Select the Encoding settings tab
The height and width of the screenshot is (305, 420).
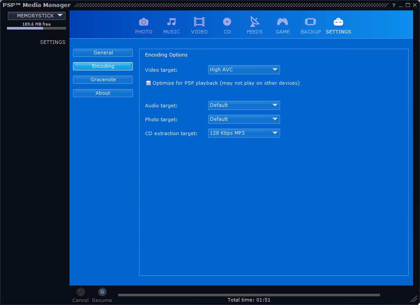[x=103, y=66]
